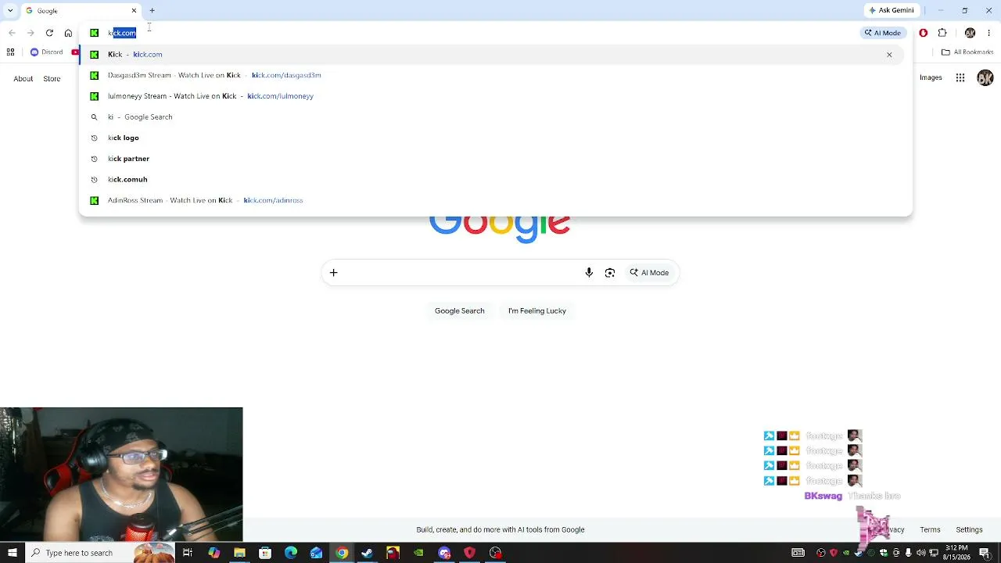Open Microsoft Store from the taskbar
The height and width of the screenshot is (563, 1001).
265,553
